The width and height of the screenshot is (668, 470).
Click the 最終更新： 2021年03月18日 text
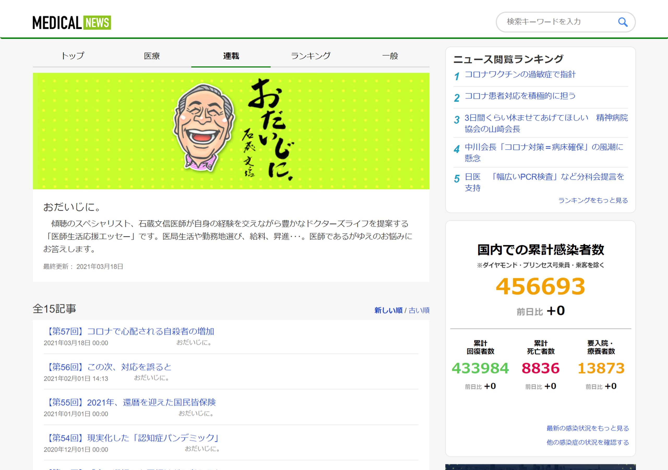click(x=83, y=267)
